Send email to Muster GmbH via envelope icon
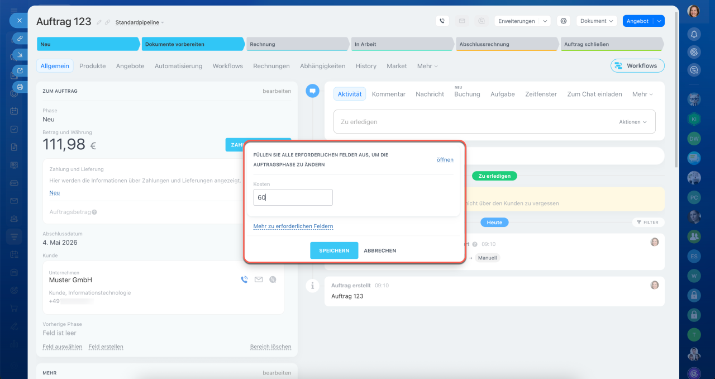The width and height of the screenshot is (715, 379). coord(259,279)
